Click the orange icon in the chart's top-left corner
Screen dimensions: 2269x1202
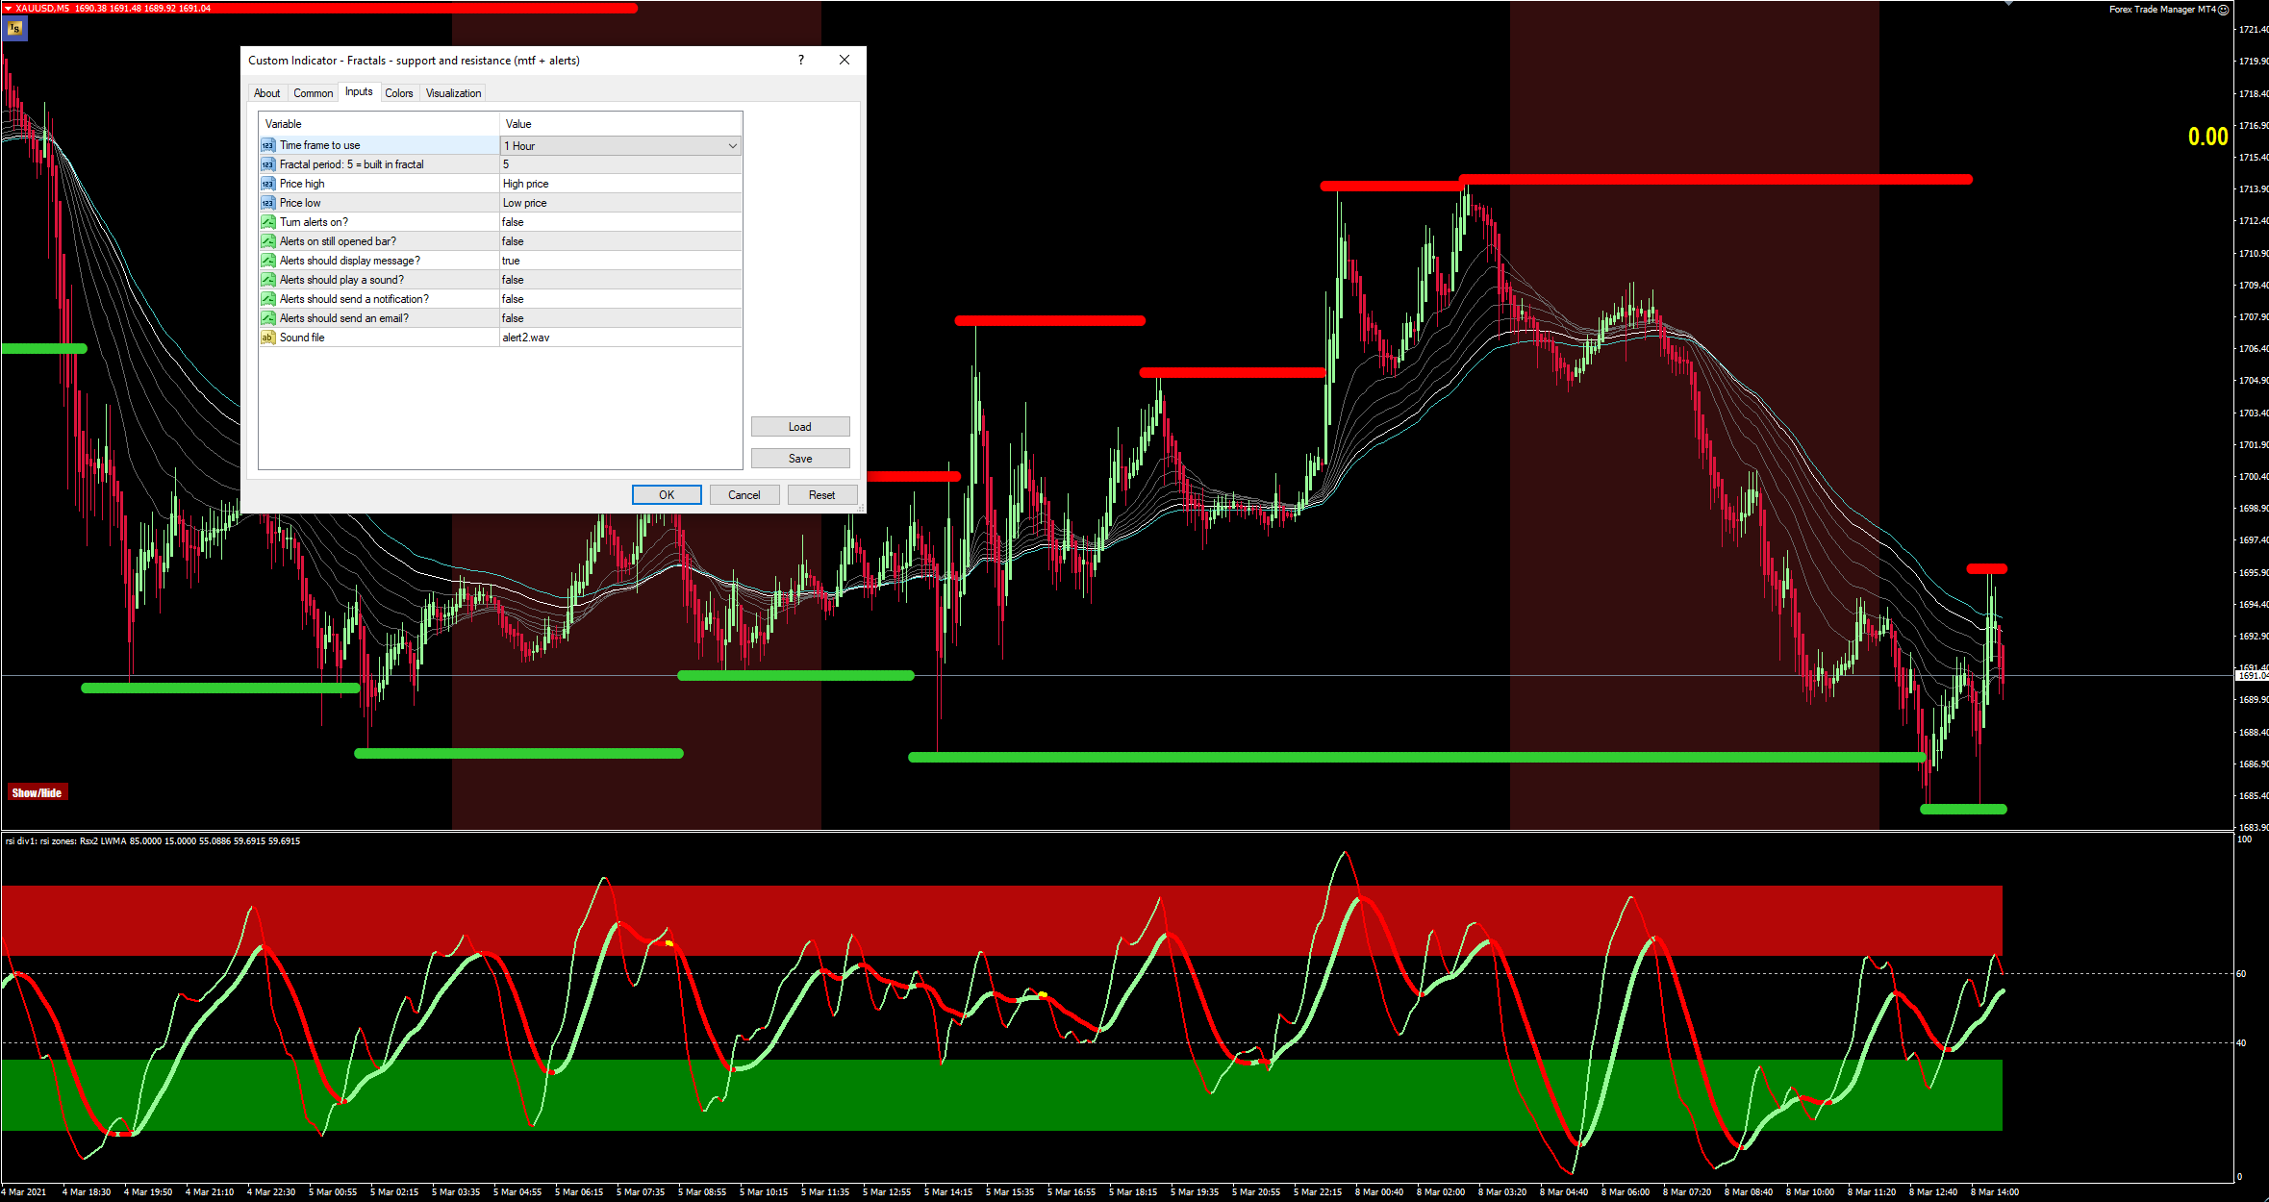[14, 29]
